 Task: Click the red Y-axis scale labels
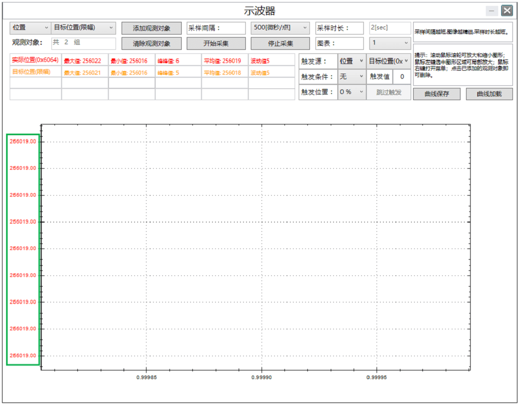tap(23, 248)
